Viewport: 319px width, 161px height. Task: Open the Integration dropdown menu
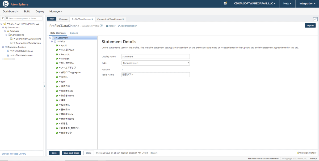307,4
